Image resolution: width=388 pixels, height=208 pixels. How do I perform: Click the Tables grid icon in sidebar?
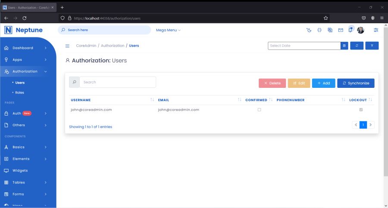(6, 183)
